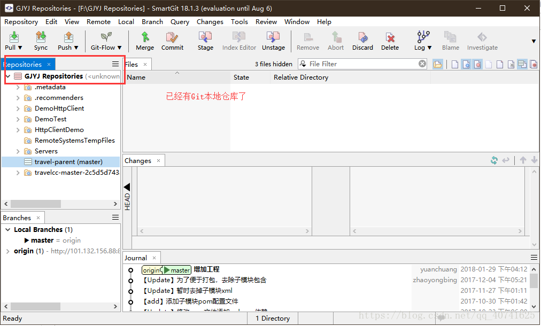This screenshot has height=326, width=541.
Task: Click the Relative Directory column header
Action: (x=350, y=77)
